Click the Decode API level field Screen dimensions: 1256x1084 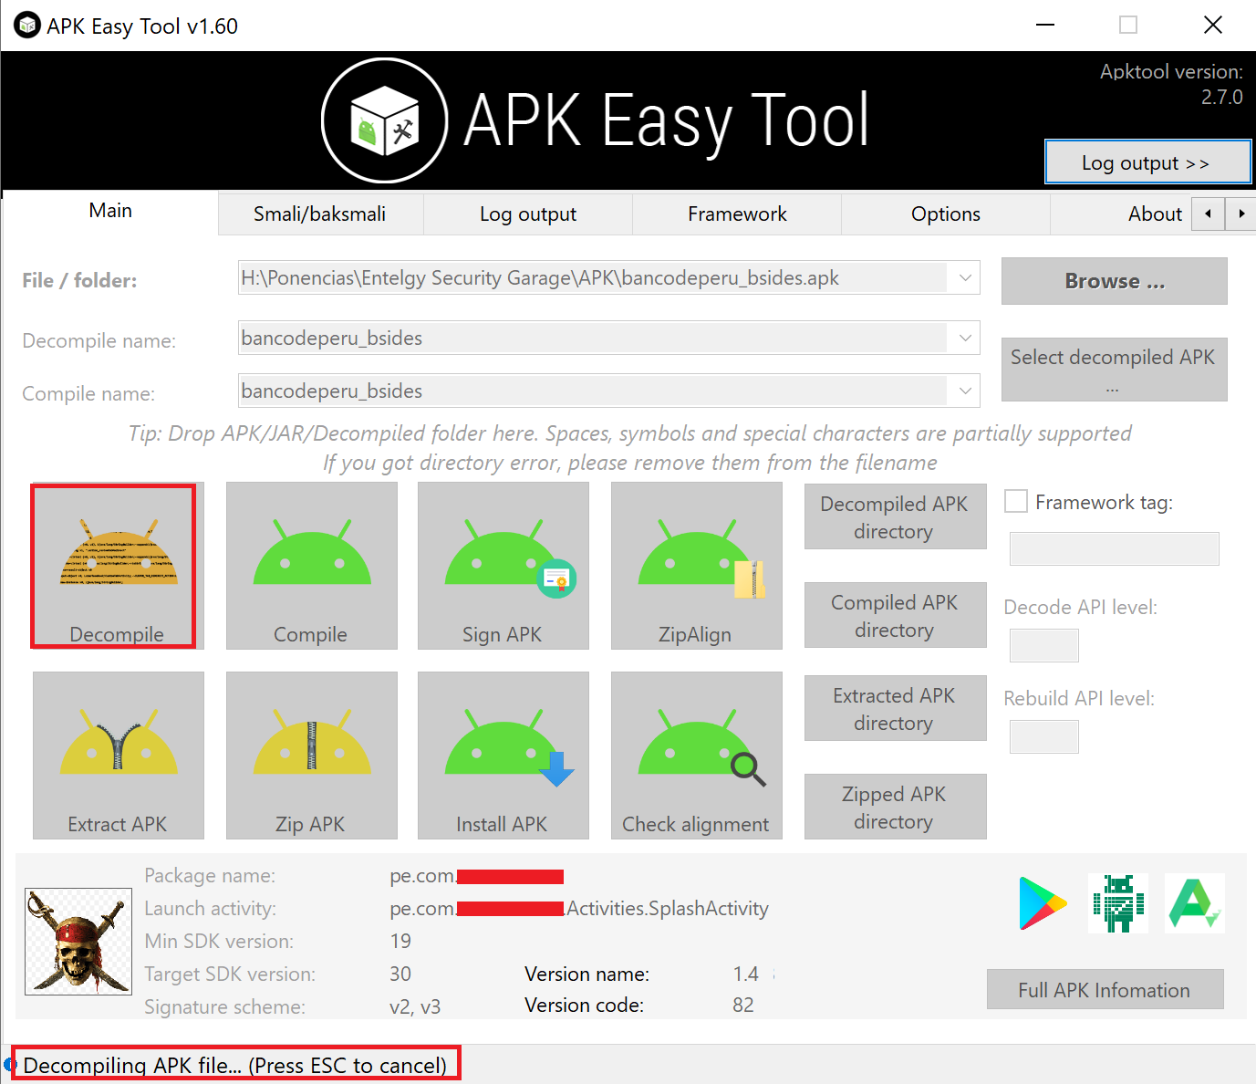(x=1044, y=646)
